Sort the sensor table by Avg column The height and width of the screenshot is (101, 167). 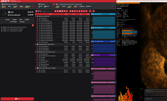tap(81, 14)
